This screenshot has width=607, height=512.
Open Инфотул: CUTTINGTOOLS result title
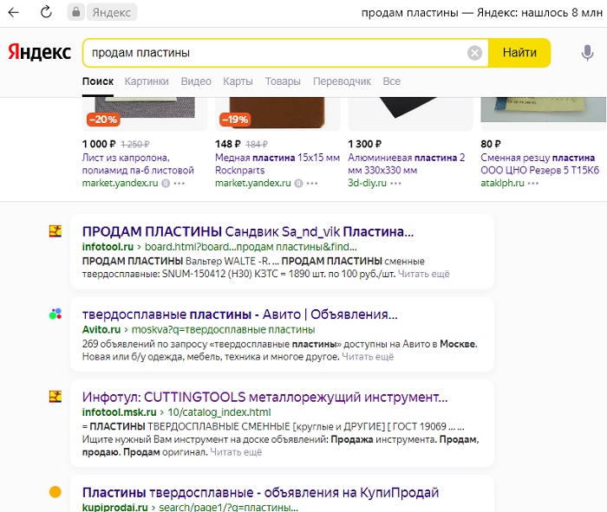pyautogui.click(x=264, y=397)
